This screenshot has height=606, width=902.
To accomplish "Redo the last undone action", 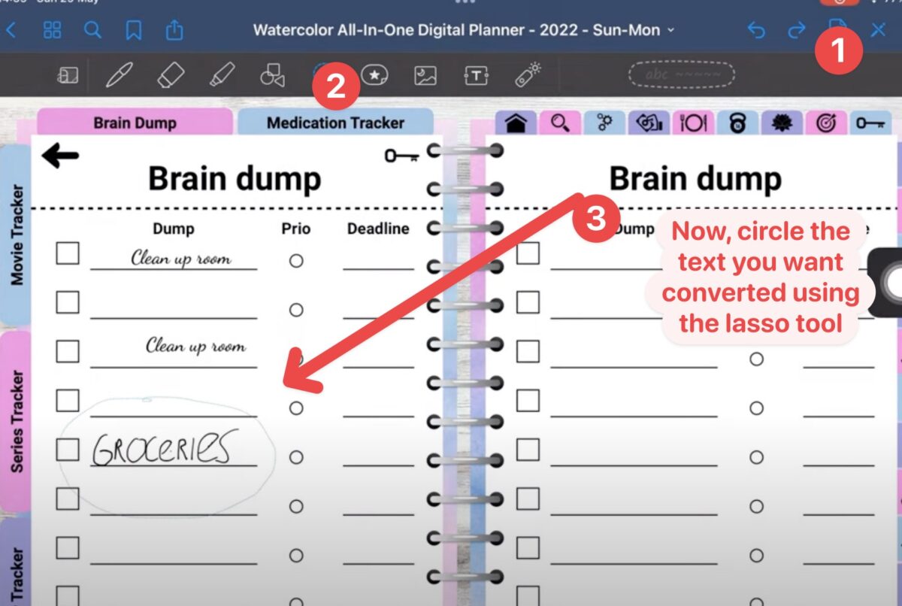I will coord(796,31).
